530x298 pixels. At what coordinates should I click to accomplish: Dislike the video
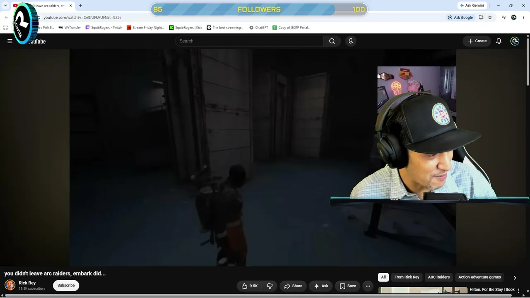pyautogui.click(x=270, y=286)
